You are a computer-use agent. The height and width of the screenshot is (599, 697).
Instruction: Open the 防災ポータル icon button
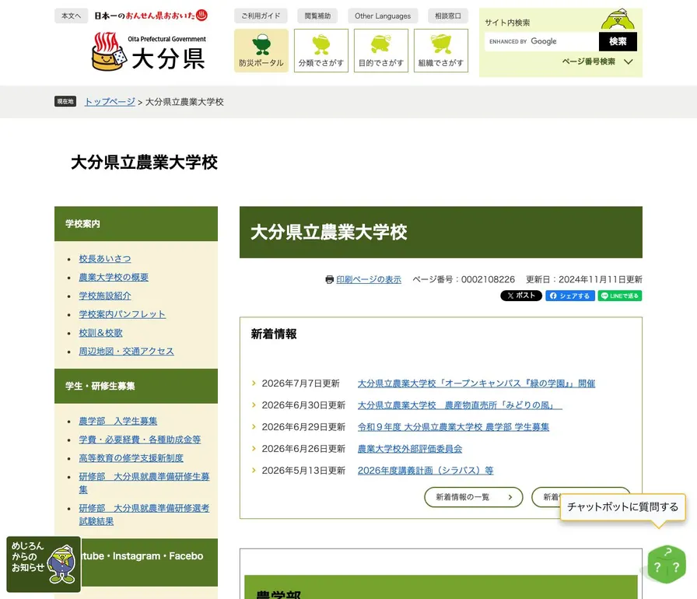tap(261, 51)
